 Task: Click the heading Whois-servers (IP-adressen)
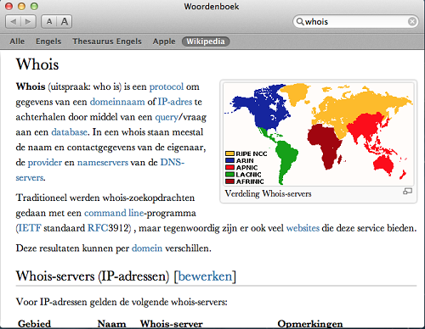pos(93,276)
